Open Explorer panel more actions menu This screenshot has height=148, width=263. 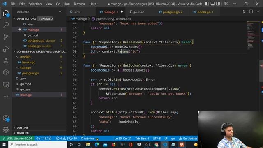point(60,12)
